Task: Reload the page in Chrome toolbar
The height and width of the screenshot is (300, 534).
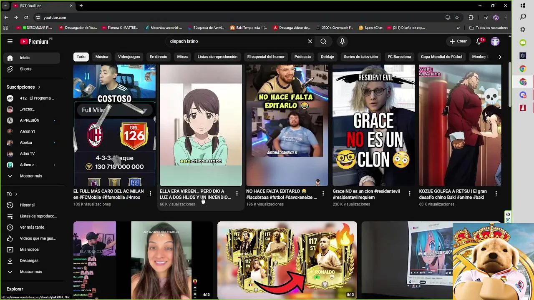Action: (26, 17)
